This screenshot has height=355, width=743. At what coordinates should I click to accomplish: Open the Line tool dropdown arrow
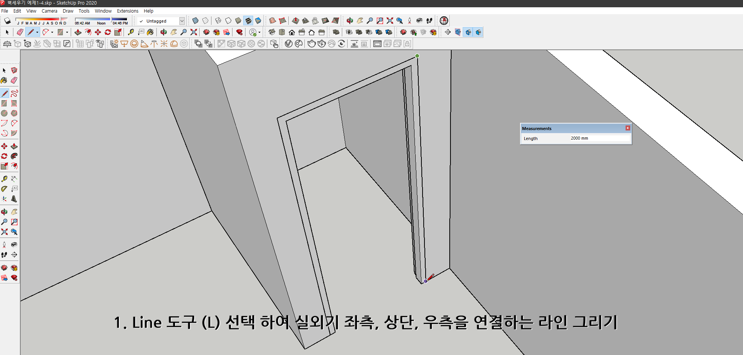point(37,32)
